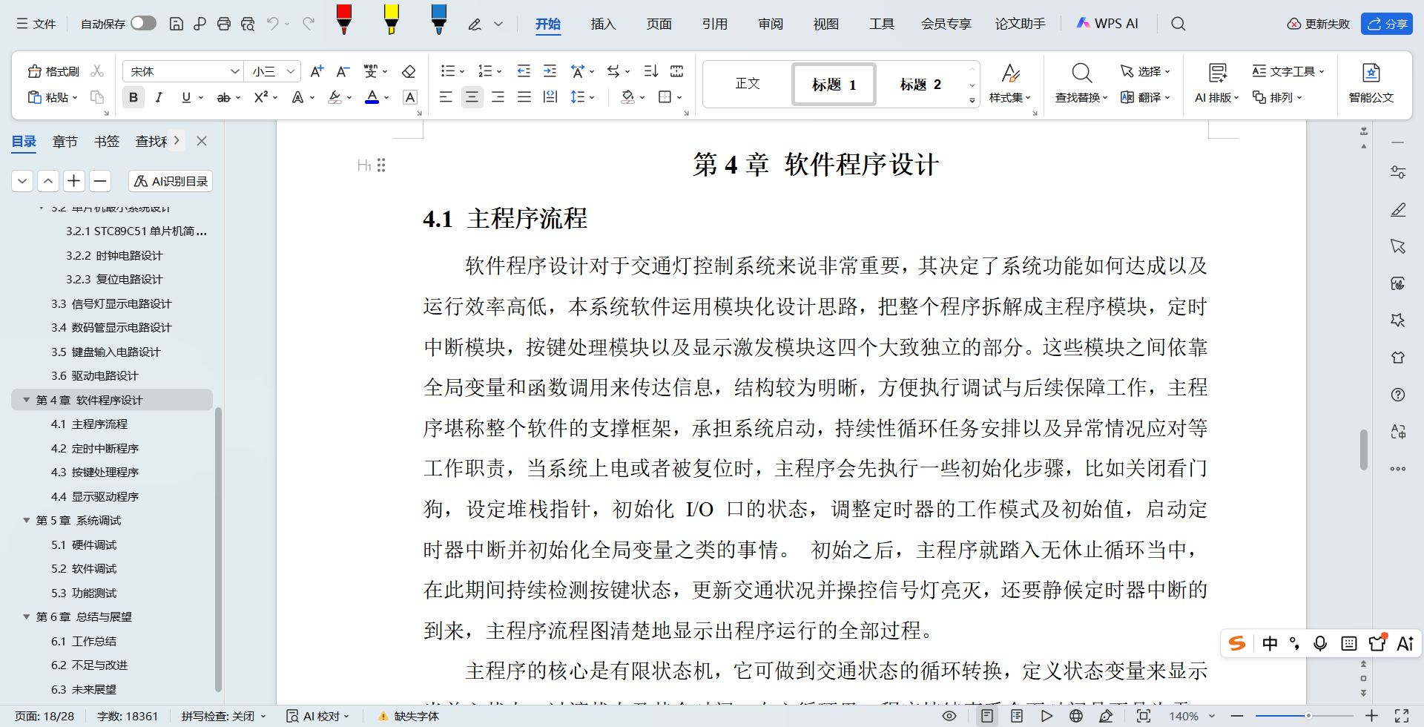Click bulleted list icon

(x=447, y=71)
